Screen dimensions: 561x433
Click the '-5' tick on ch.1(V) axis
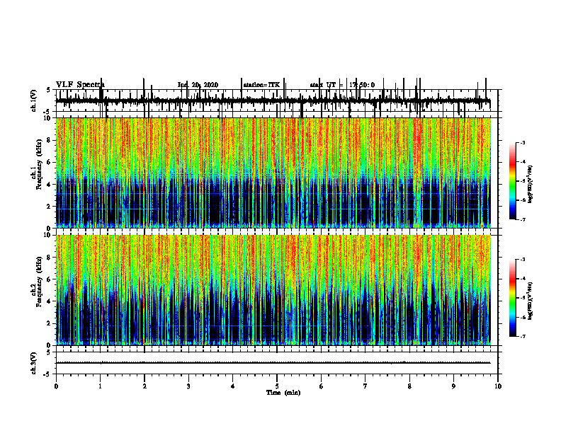click(47, 112)
